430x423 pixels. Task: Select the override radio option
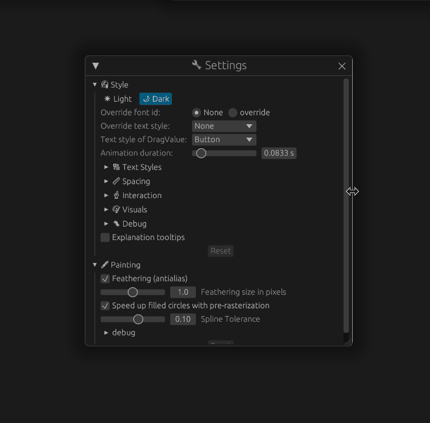coord(249,112)
